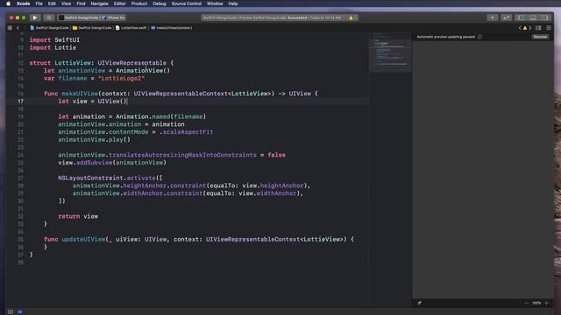561x315 pixels.
Task: Toggle the blue breakpoint filter tag icon
Action: coord(20,311)
